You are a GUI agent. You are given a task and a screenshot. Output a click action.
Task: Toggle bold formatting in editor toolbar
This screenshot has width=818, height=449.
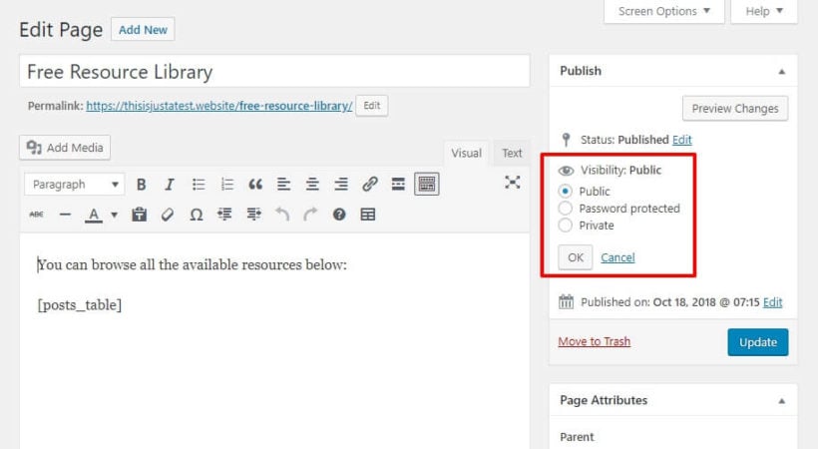(141, 185)
